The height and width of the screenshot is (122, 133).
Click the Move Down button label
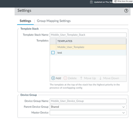(x=111, y=78)
